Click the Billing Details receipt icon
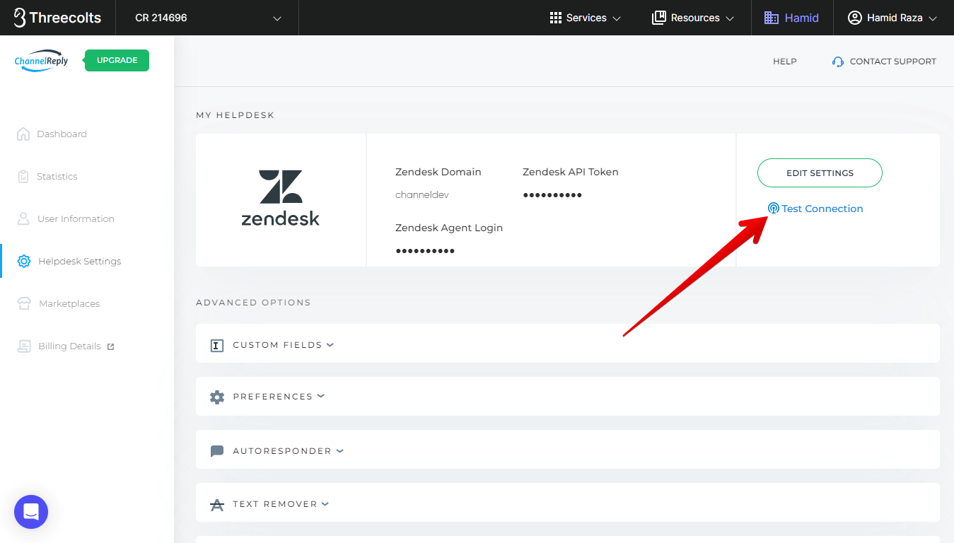This screenshot has height=543, width=954. click(25, 346)
